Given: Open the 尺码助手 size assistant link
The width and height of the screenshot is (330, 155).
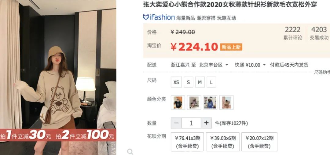Looking at the screenshot, I should click(322, 72).
